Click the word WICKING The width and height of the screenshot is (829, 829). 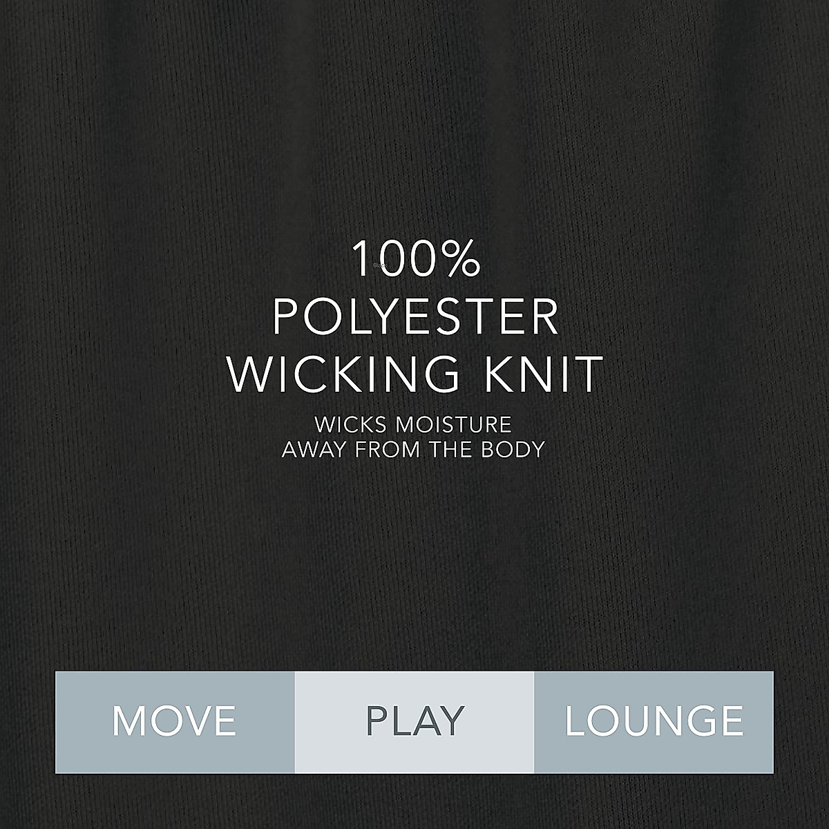[x=343, y=374]
